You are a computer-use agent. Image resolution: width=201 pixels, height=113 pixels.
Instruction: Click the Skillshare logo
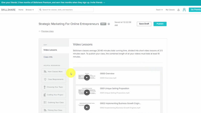(x=8, y=10)
